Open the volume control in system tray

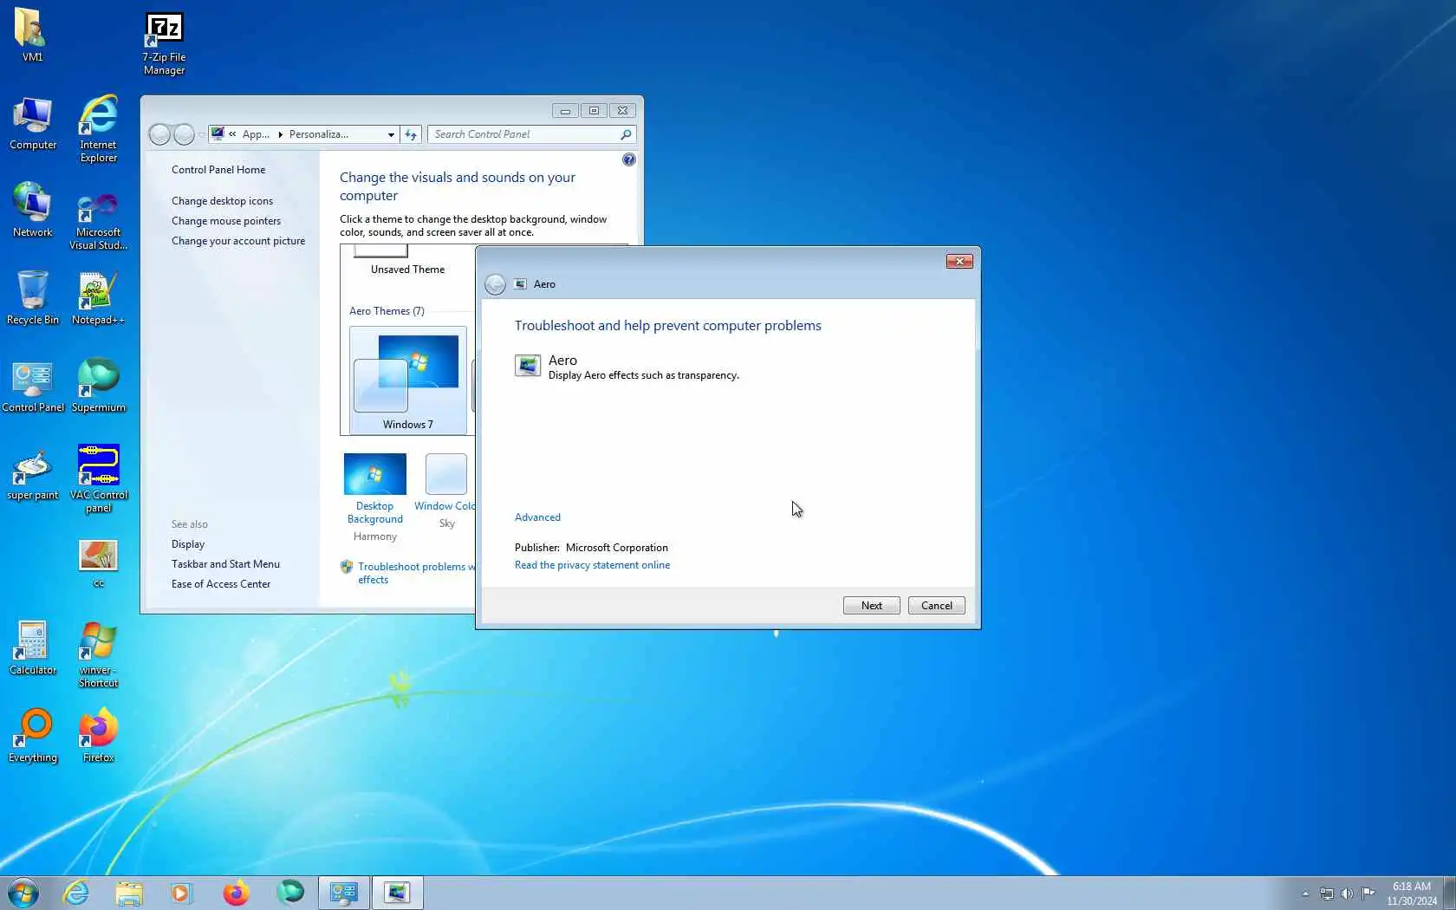click(x=1347, y=894)
